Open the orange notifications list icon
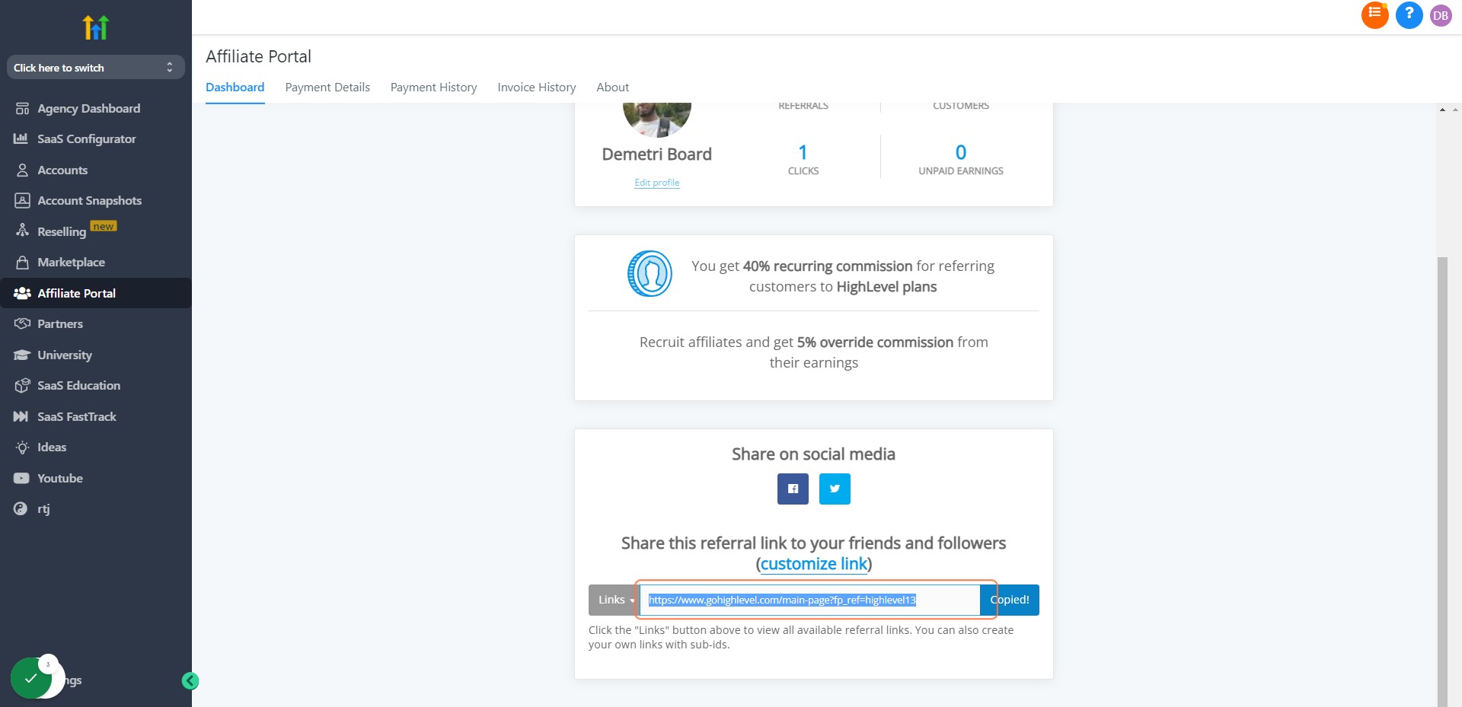Screen dimensions: 1462x707 [1374, 14]
